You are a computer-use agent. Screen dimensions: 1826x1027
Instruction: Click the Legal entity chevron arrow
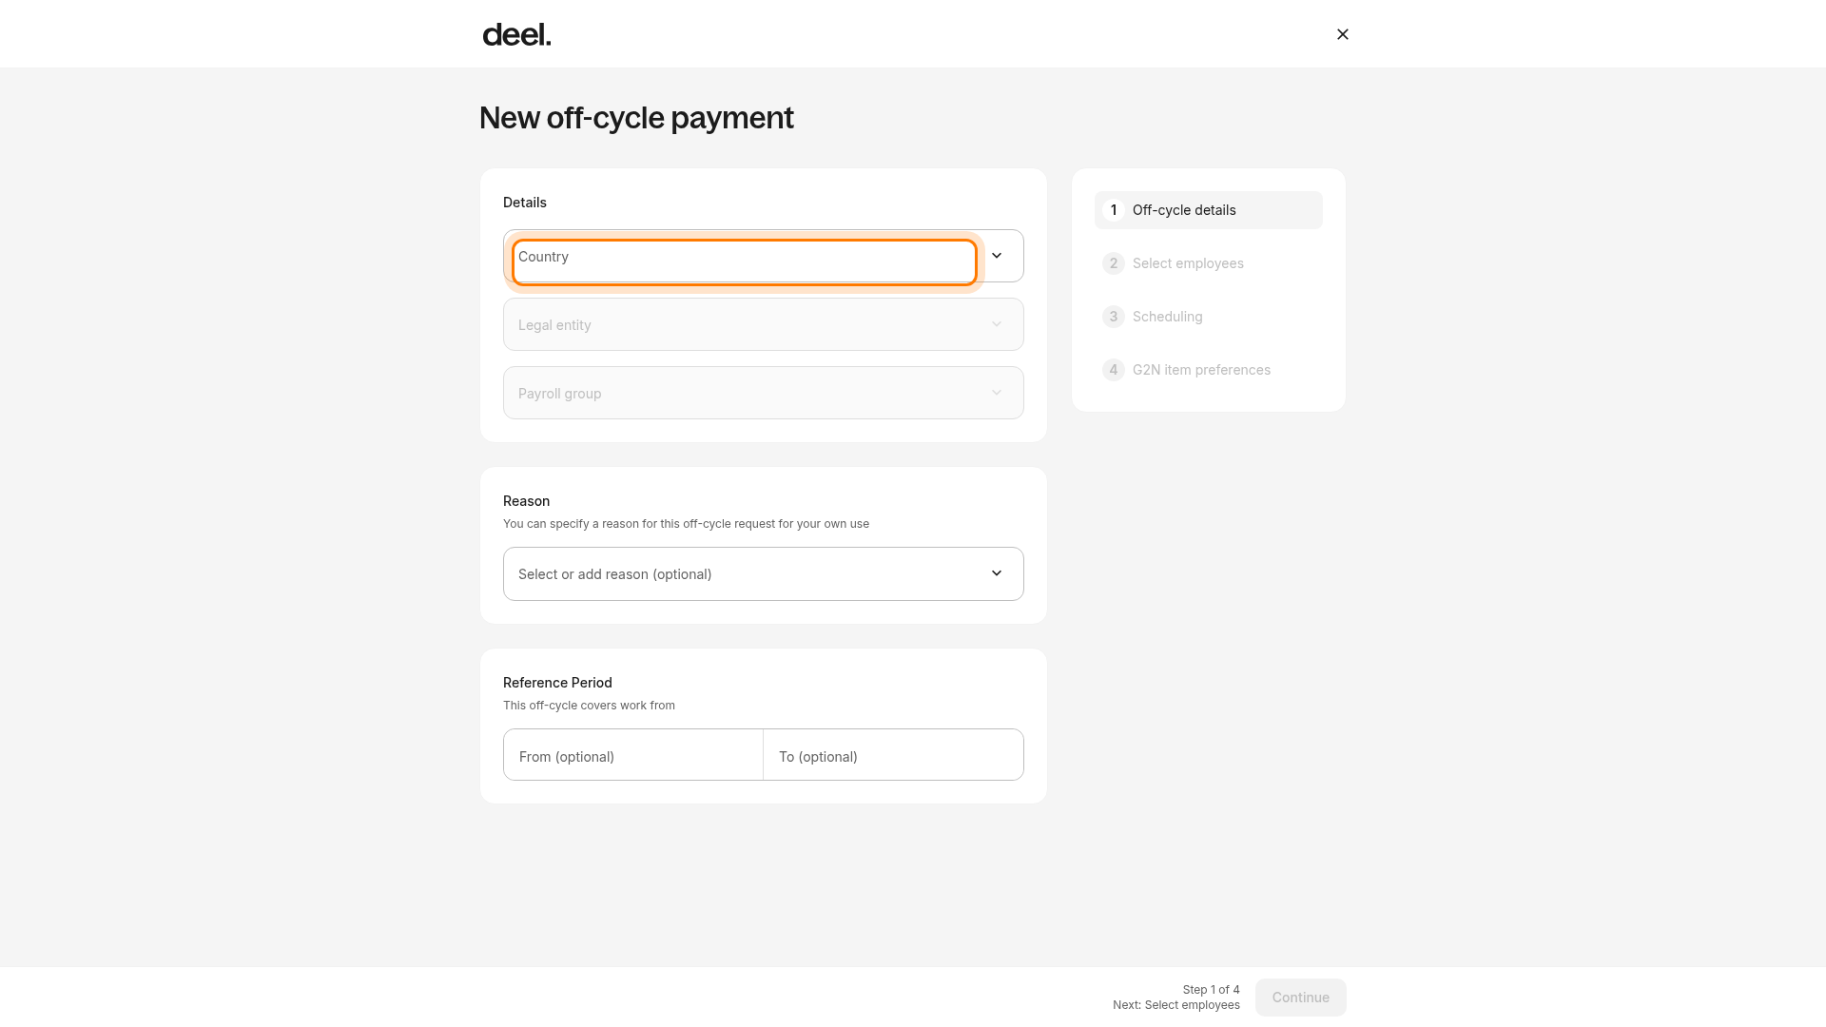(996, 324)
